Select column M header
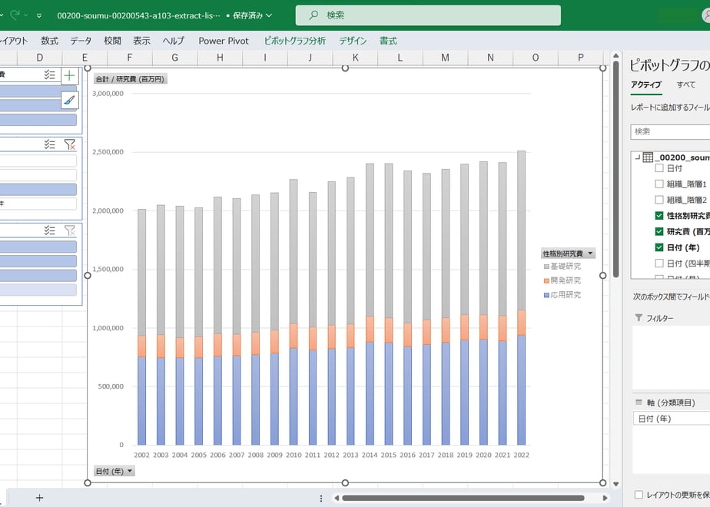The width and height of the screenshot is (710, 507). [x=445, y=58]
